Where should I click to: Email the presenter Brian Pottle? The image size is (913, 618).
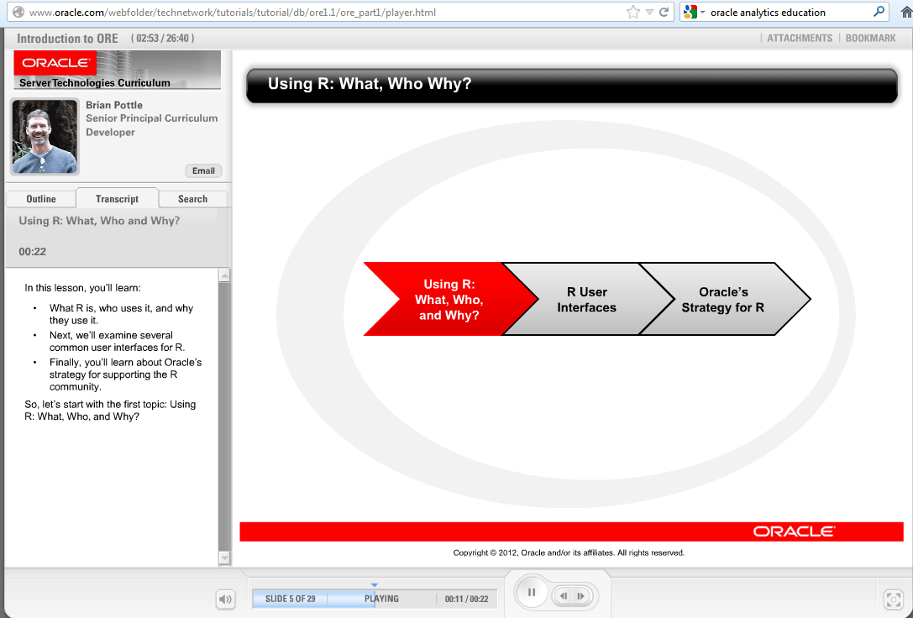pyautogui.click(x=203, y=170)
